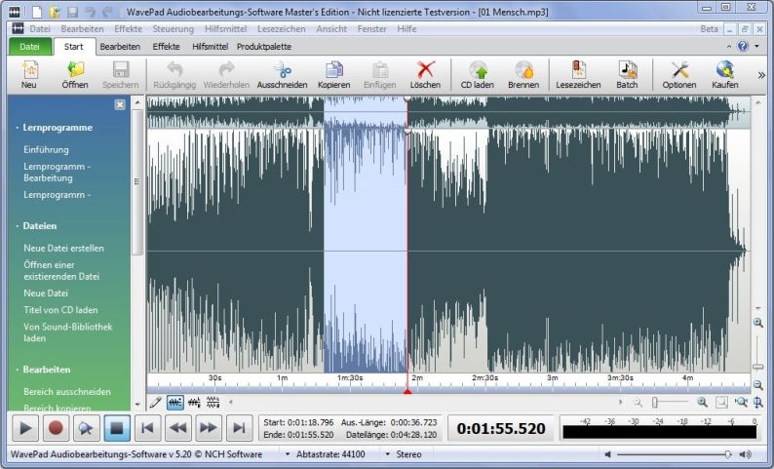Image resolution: width=774 pixels, height=469 pixels.
Task: Switch to the Effekte ribbon tab
Action: tap(166, 46)
